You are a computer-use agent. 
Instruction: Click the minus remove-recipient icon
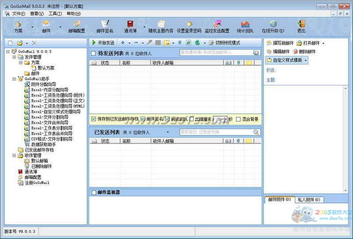(136, 42)
